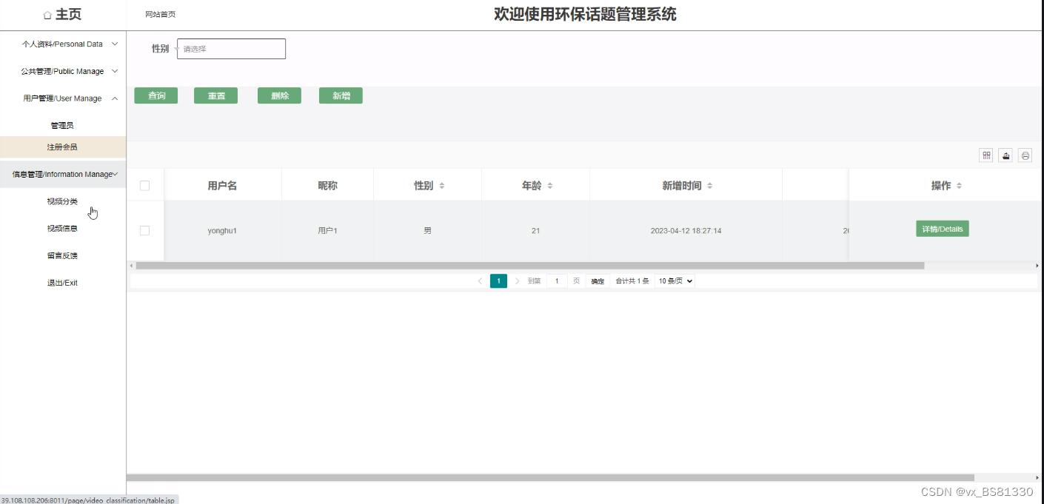1044x504 pixels.
Task: Click the 删除 button
Action: tap(280, 95)
